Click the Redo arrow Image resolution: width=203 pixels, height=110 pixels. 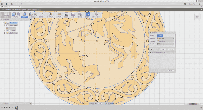pos(21,4)
